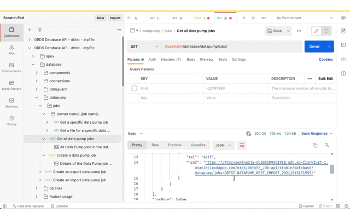Toggle the response word wrap icon
The image size is (350, 219).
coord(242,146)
